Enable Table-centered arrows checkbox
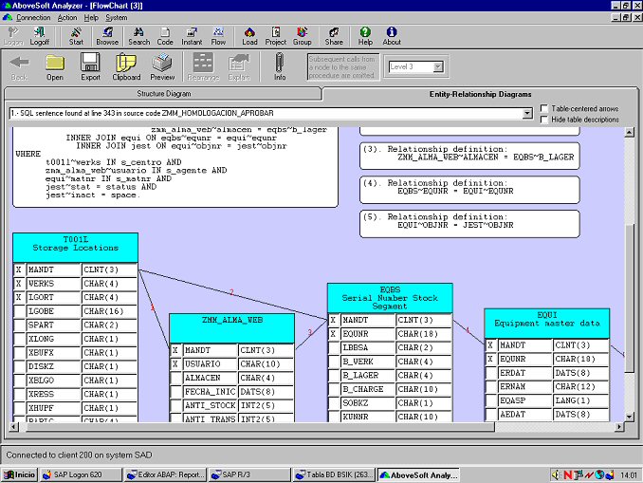Image resolution: width=643 pixels, height=483 pixels. pyautogui.click(x=543, y=109)
